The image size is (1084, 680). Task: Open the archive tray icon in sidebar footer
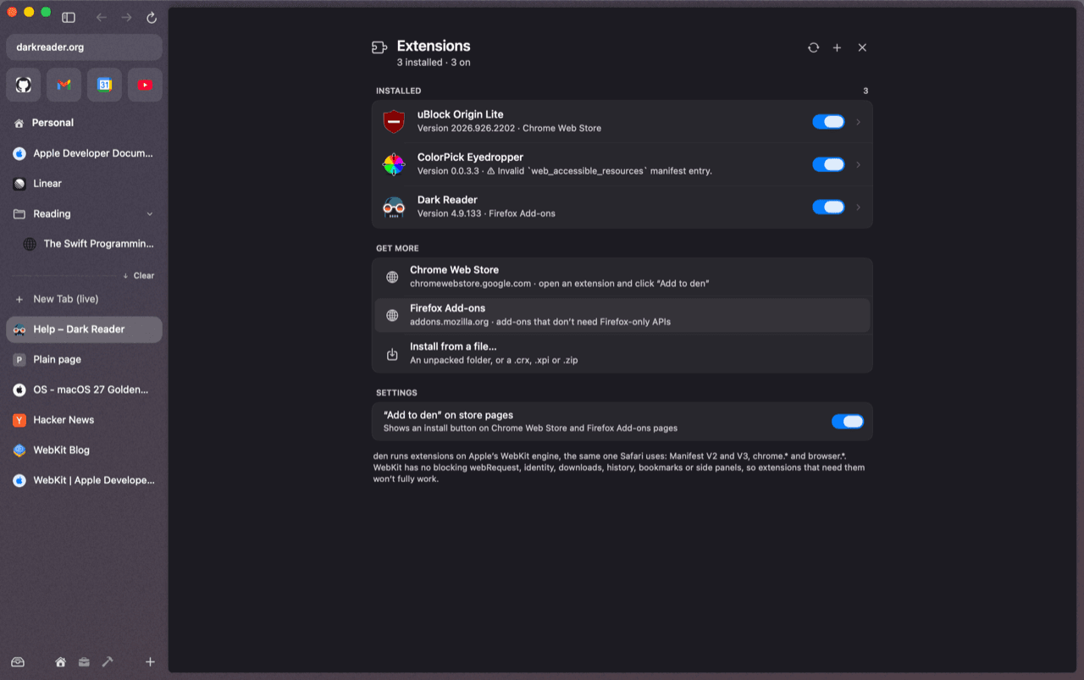point(18,662)
